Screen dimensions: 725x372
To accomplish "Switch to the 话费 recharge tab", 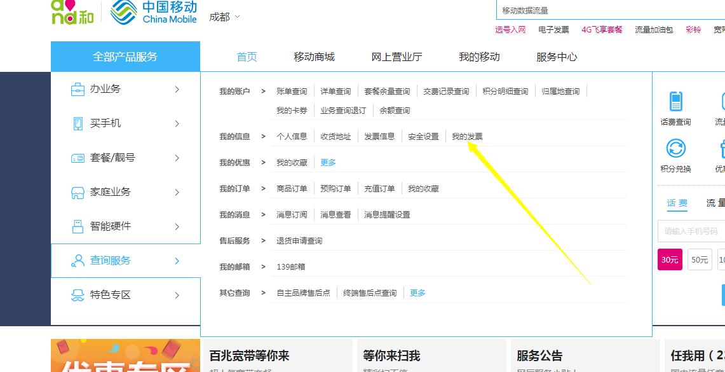I will (x=677, y=203).
